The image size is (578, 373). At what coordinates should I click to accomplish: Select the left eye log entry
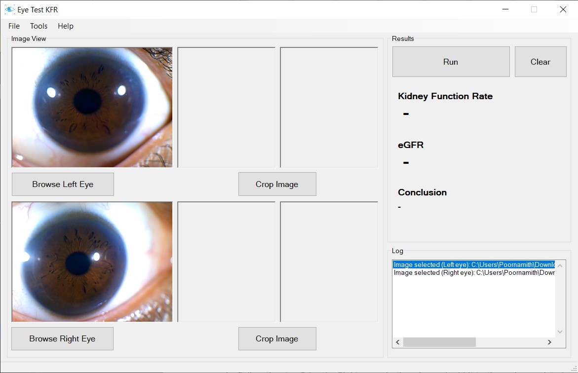[x=474, y=265]
